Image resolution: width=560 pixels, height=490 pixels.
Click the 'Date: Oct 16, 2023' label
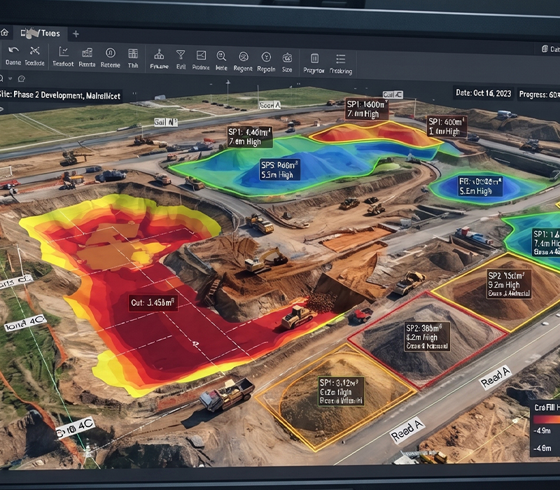pyautogui.click(x=483, y=93)
